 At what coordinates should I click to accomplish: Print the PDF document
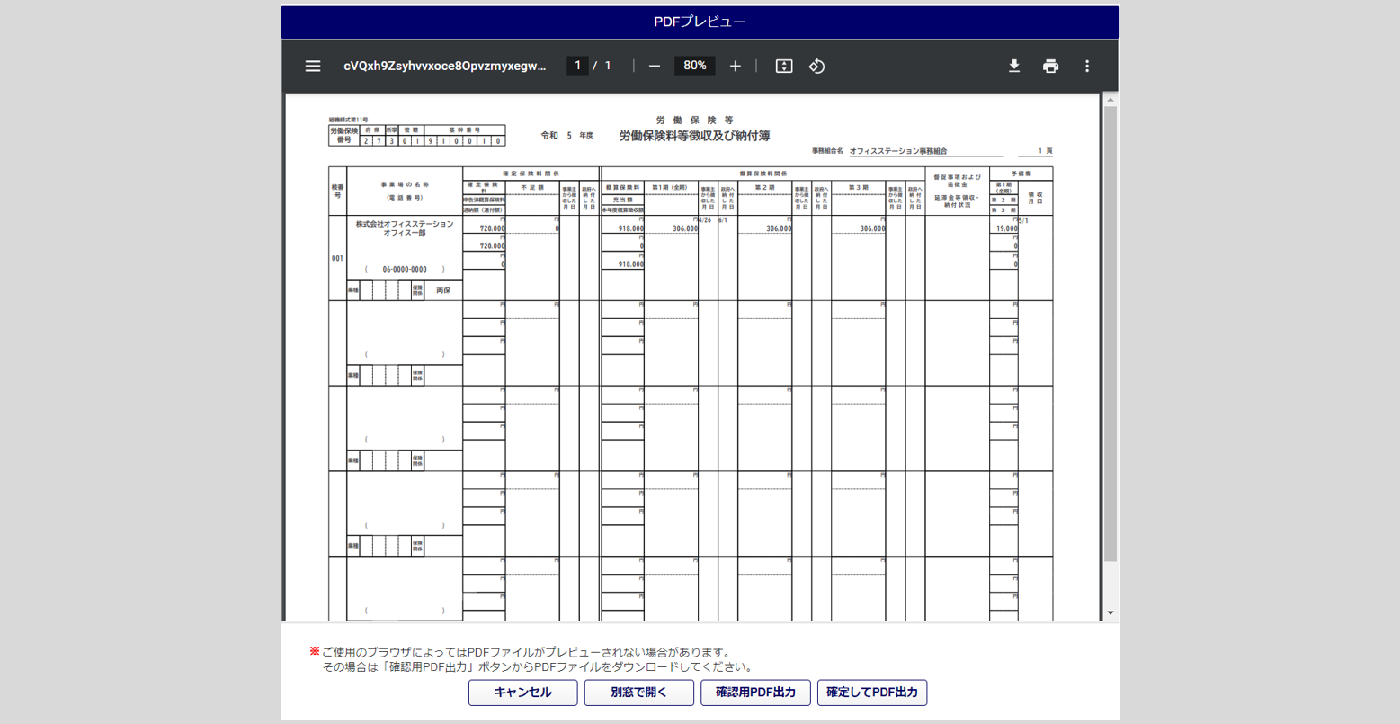coord(1050,66)
